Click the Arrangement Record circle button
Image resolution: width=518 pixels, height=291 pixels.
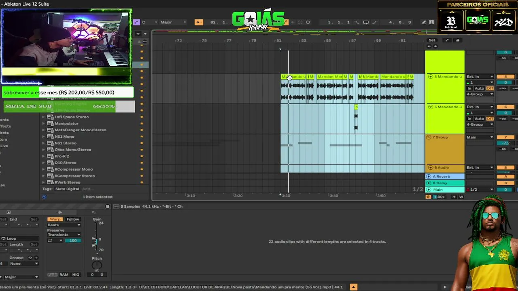tap(308, 22)
